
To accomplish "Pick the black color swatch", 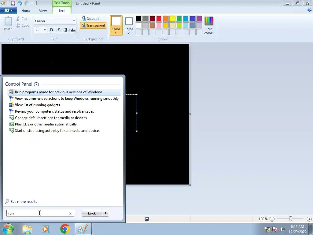I will (x=139, y=19).
